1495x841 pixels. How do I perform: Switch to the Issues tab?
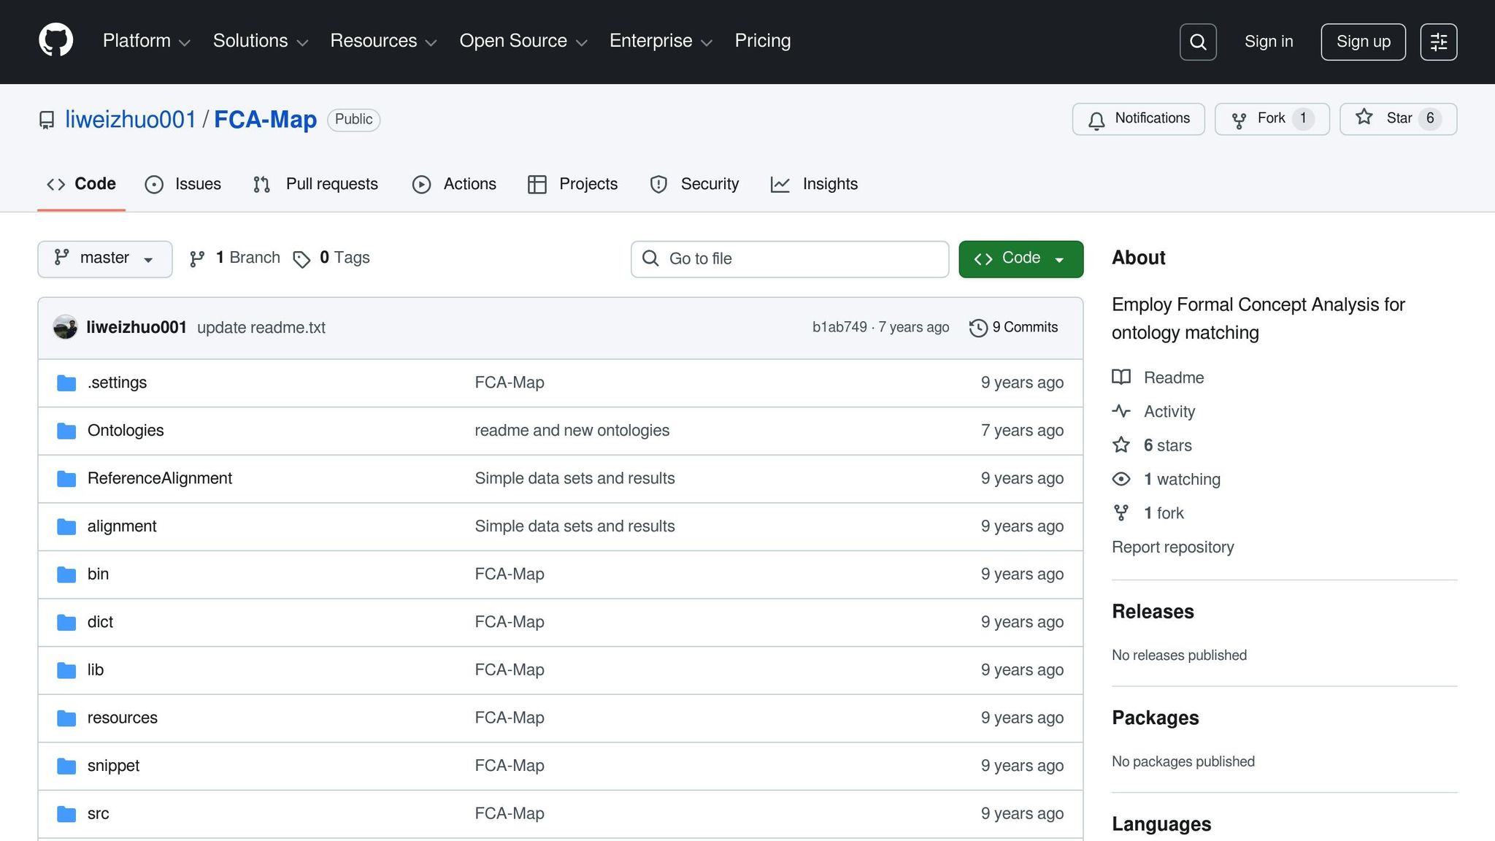coord(183,184)
